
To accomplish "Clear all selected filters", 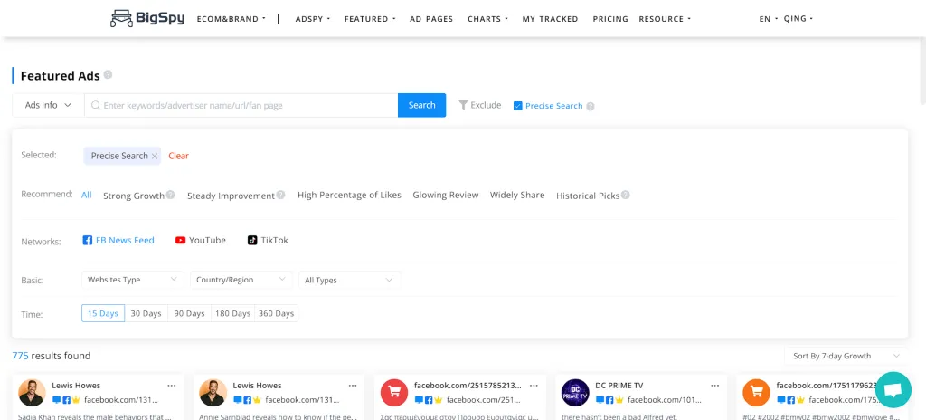I will point(179,156).
